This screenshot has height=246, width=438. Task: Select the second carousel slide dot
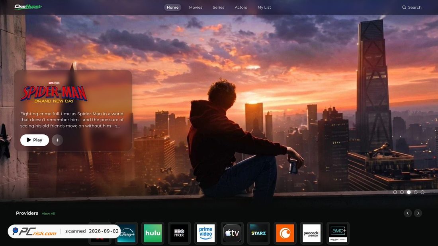[402, 192]
